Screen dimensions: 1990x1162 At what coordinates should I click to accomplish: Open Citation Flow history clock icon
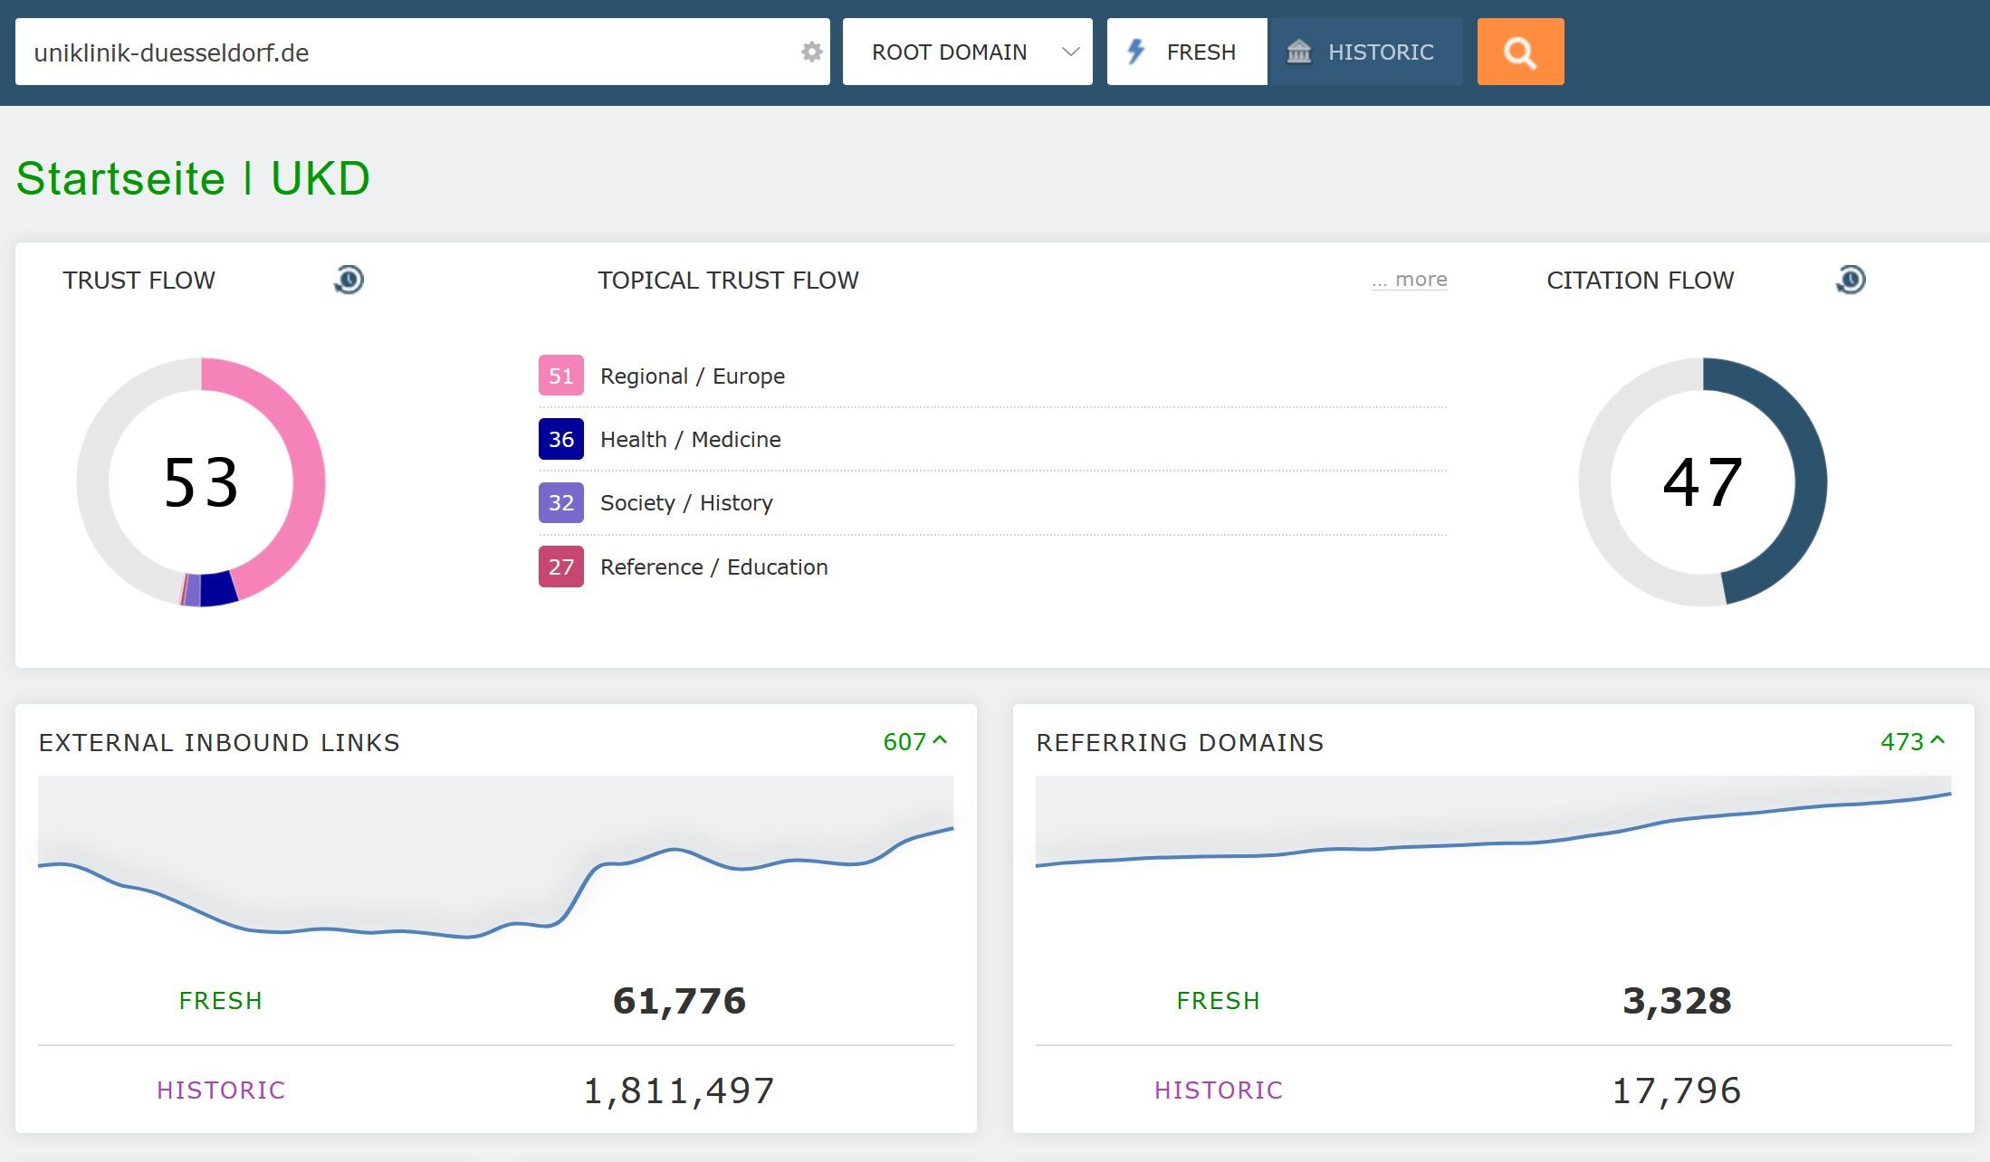[x=1851, y=280]
